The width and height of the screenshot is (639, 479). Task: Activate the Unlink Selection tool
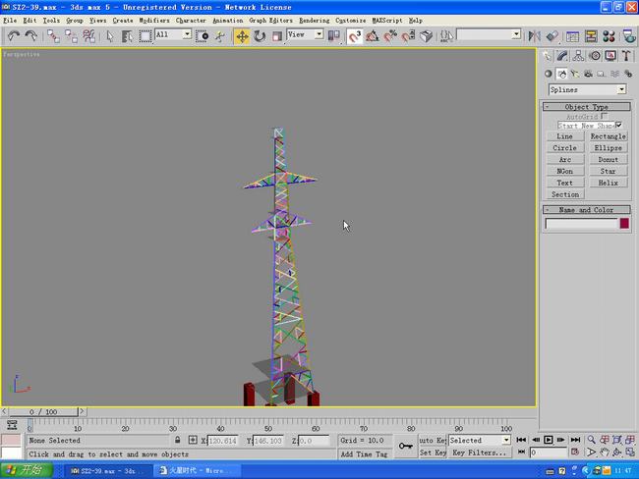[x=71, y=36]
